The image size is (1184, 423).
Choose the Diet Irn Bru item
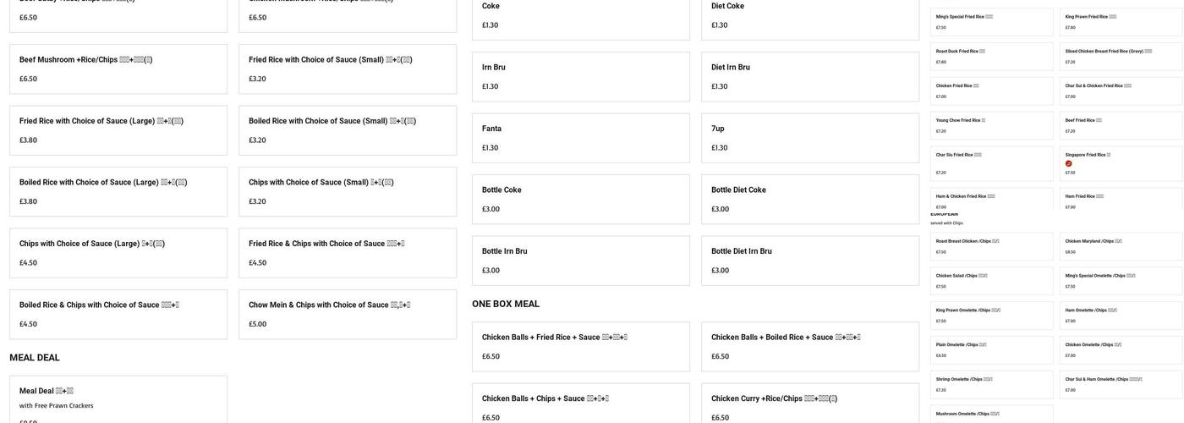click(x=810, y=76)
